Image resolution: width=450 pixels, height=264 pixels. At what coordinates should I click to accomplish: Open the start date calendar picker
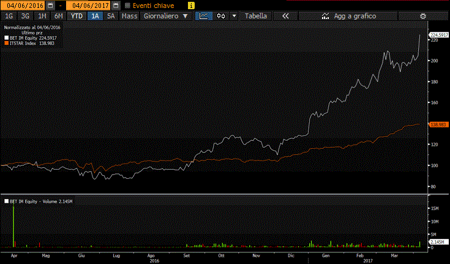tap(51, 5)
